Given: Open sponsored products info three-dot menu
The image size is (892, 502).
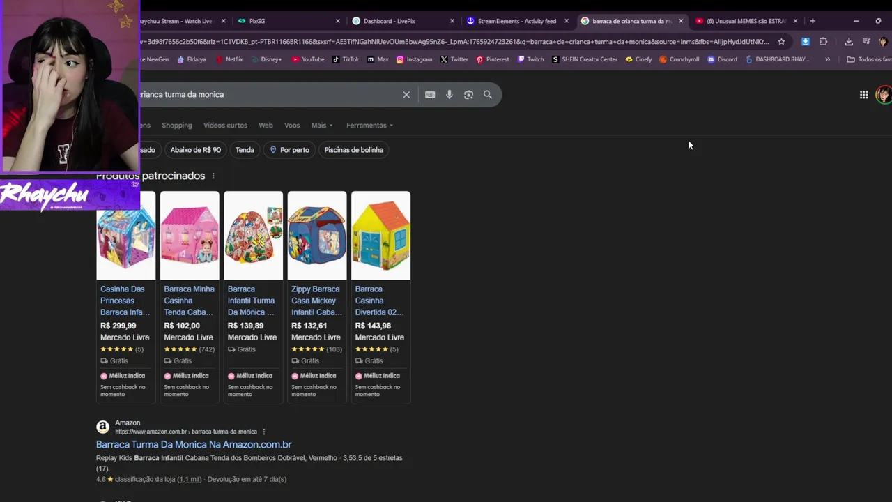Looking at the screenshot, I should click(x=213, y=176).
